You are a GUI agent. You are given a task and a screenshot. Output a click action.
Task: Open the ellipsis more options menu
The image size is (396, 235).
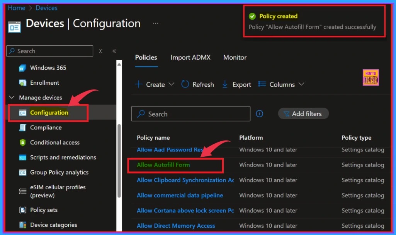155,23
